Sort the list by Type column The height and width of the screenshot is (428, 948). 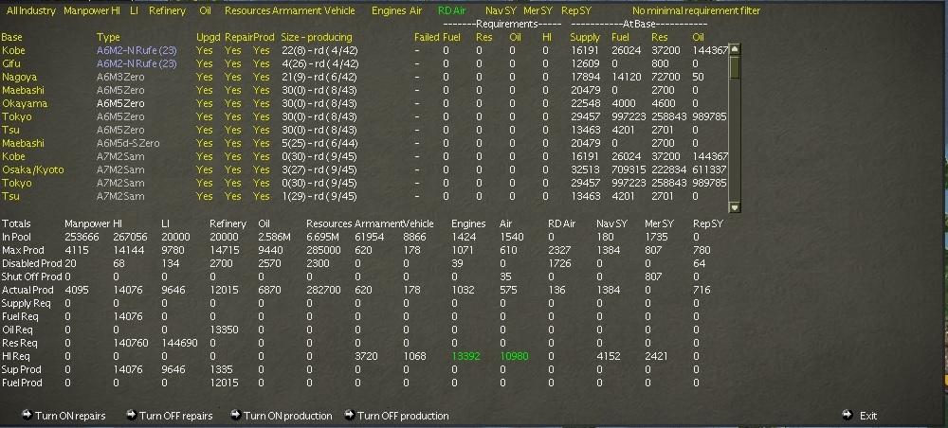click(108, 38)
